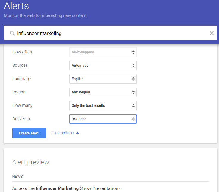Screen dimensions: 219x192
Task: Click the magnifier search icon
Action: (12, 33)
